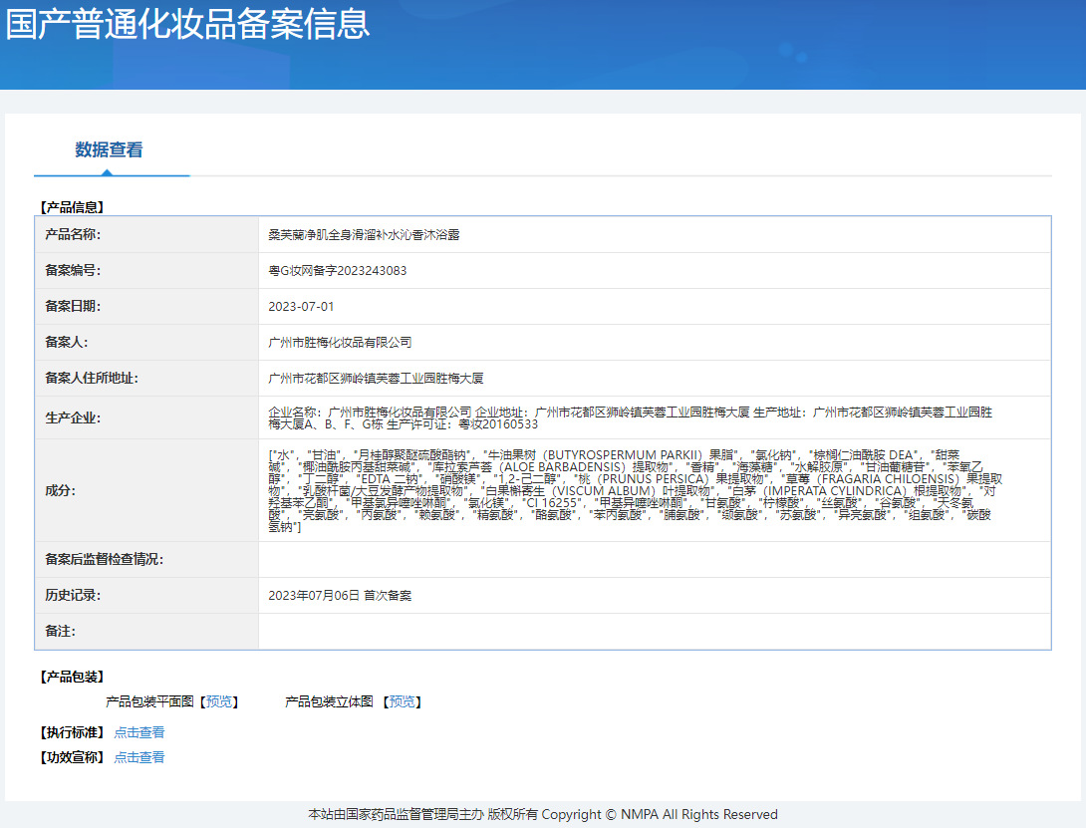Select product name 柔芙蘭净肌全身滑溜补水沁香沐浴露
This screenshot has height=828, width=1086.
tap(365, 235)
